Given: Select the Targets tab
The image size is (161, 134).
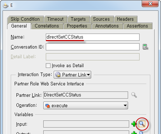Looking at the screenshot, I should (x=78, y=19).
